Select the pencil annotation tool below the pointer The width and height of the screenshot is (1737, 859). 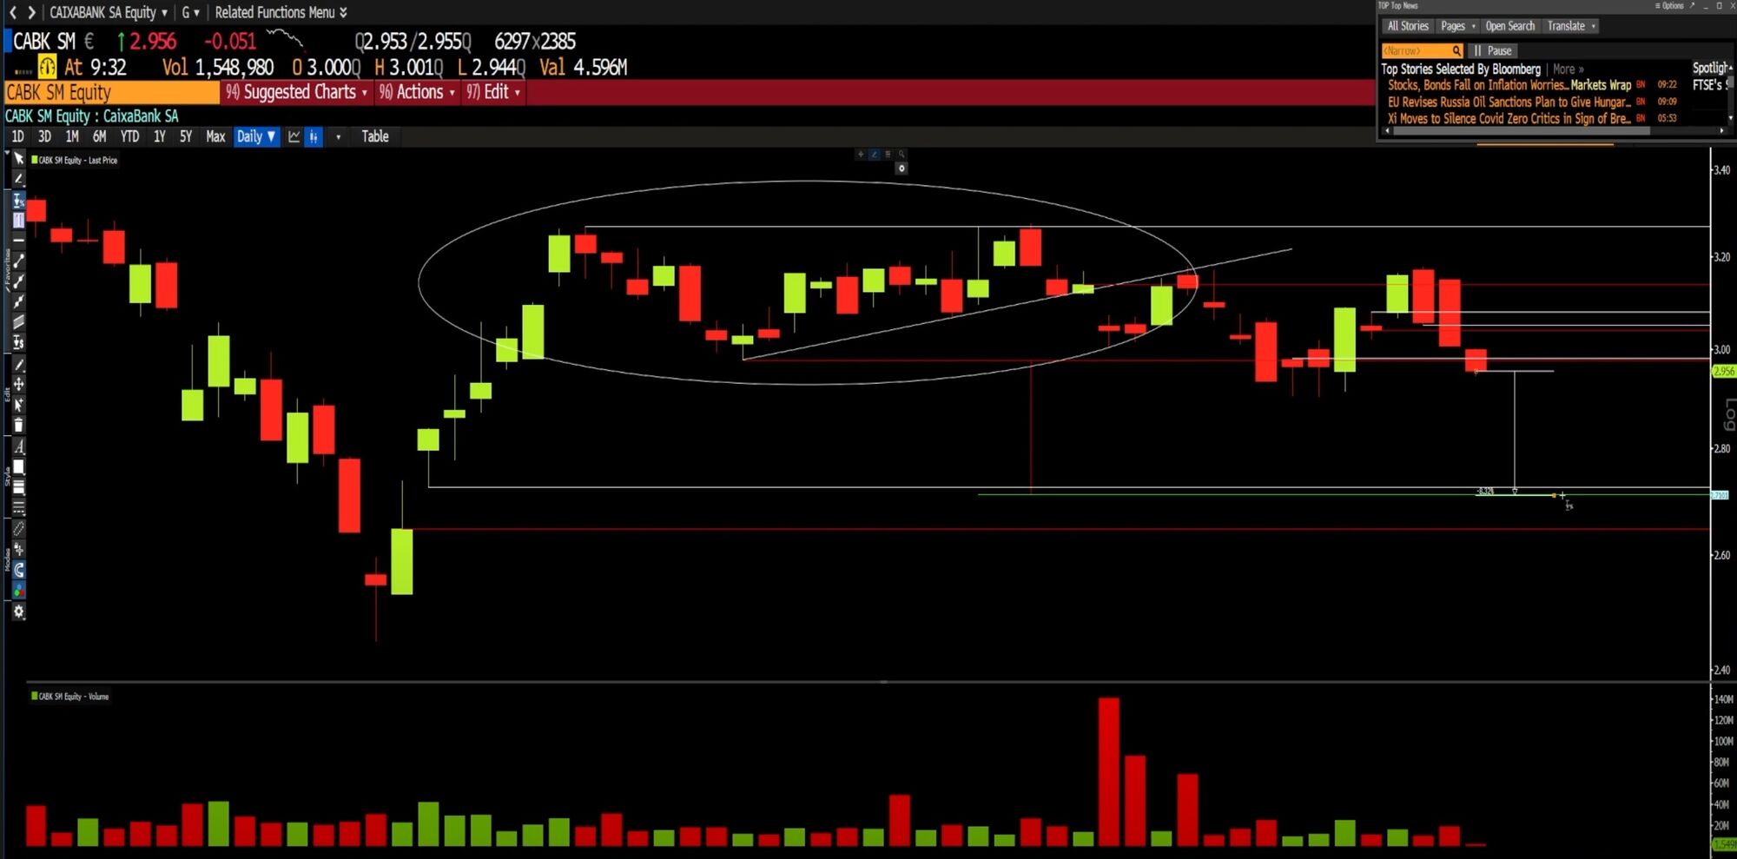click(18, 179)
